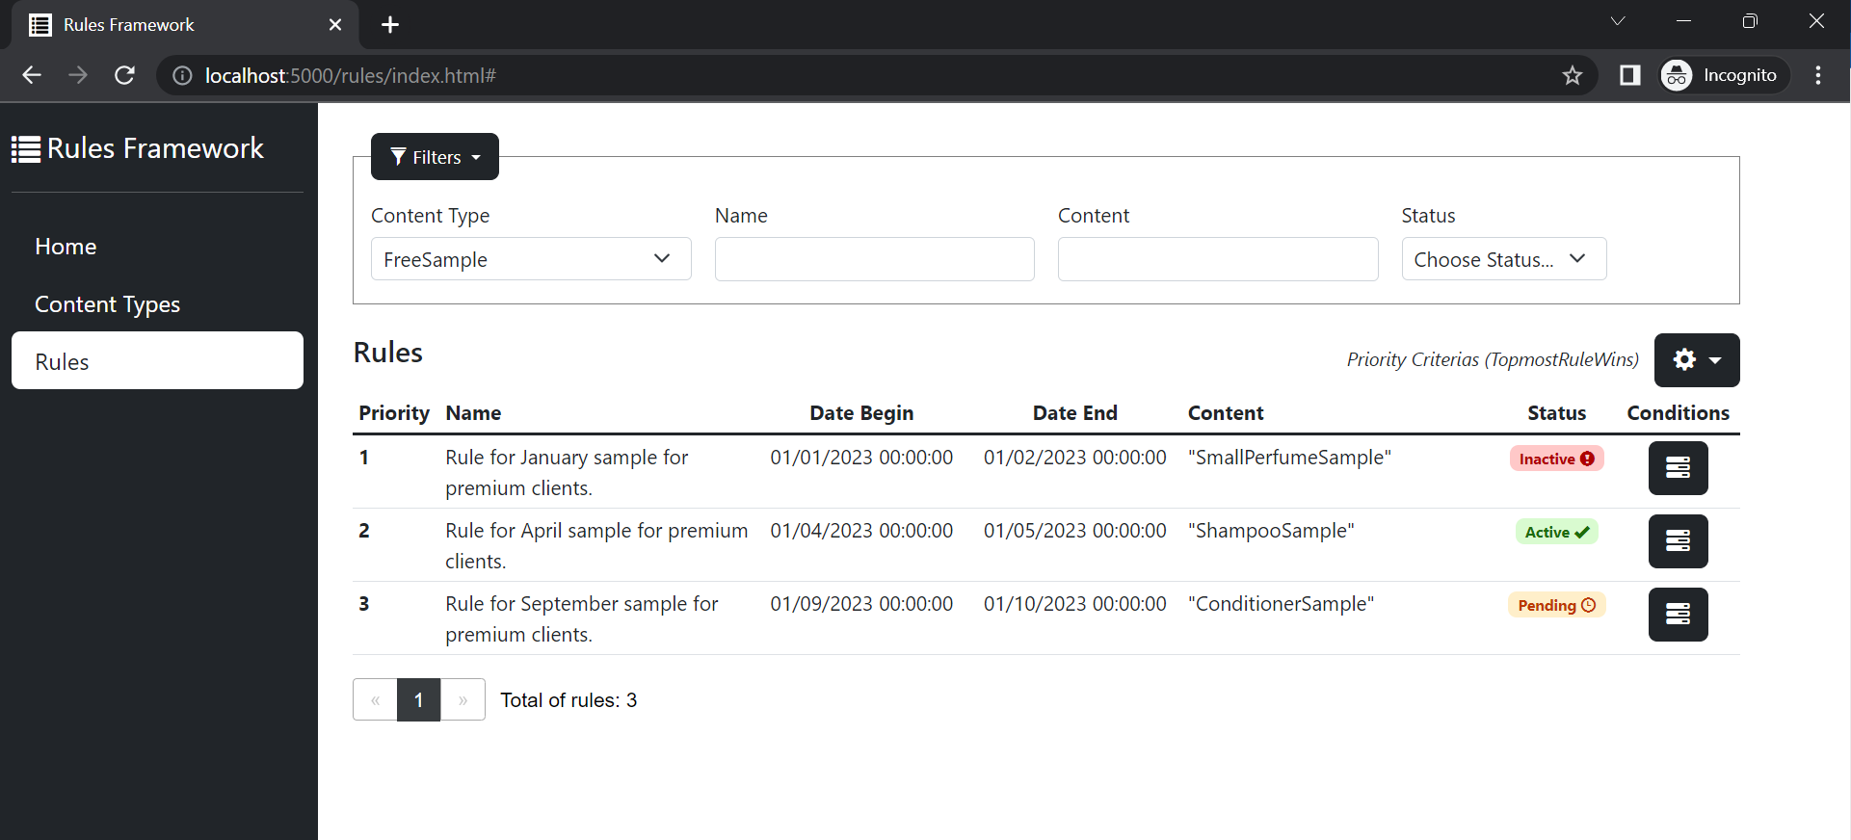Viewport: 1851px width, 840px height.
Task: Open the Choose Status dropdown
Action: point(1503,259)
